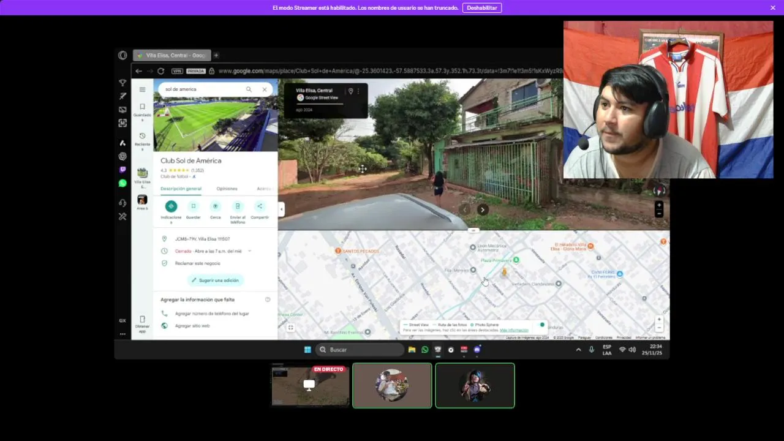Toggle the VPN badge in address bar
This screenshot has width=784, height=441.
pyautogui.click(x=177, y=71)
